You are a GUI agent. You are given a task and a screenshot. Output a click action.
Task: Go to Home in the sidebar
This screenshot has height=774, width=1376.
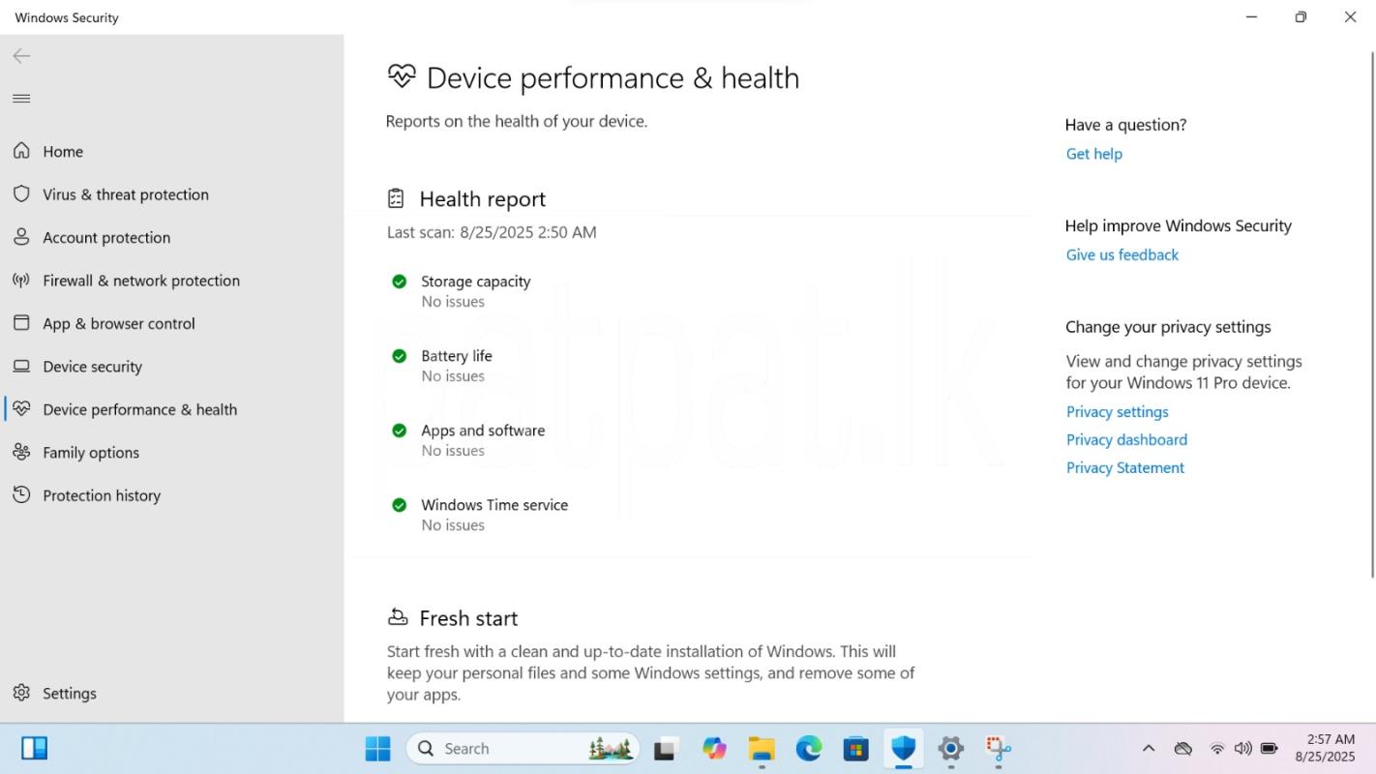63,152
